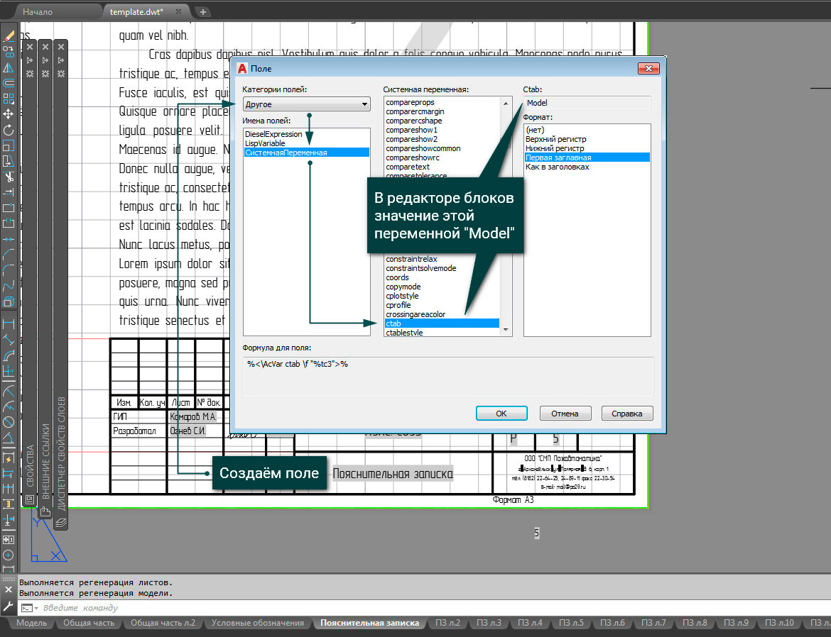Open the ДИСПЕТЧЕР СВОЙСТВ СЛОЕВ icon
The width and height of the screenshot is (831, 637).
click(61, 524)
